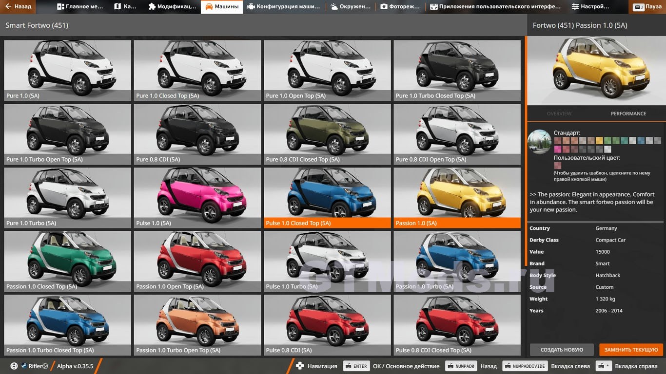This screenshot has width=666, height=374.
Task: Select the Pure 1.0 Turbo Closed Top (5A) car
Action: pyautogui.click(x=457, y=70)
